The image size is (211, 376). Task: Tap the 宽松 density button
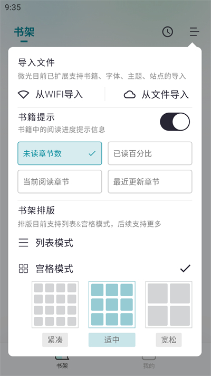point(169,340)
